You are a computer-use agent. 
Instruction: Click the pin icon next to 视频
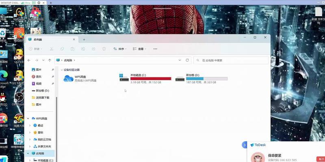click(53, 84)
